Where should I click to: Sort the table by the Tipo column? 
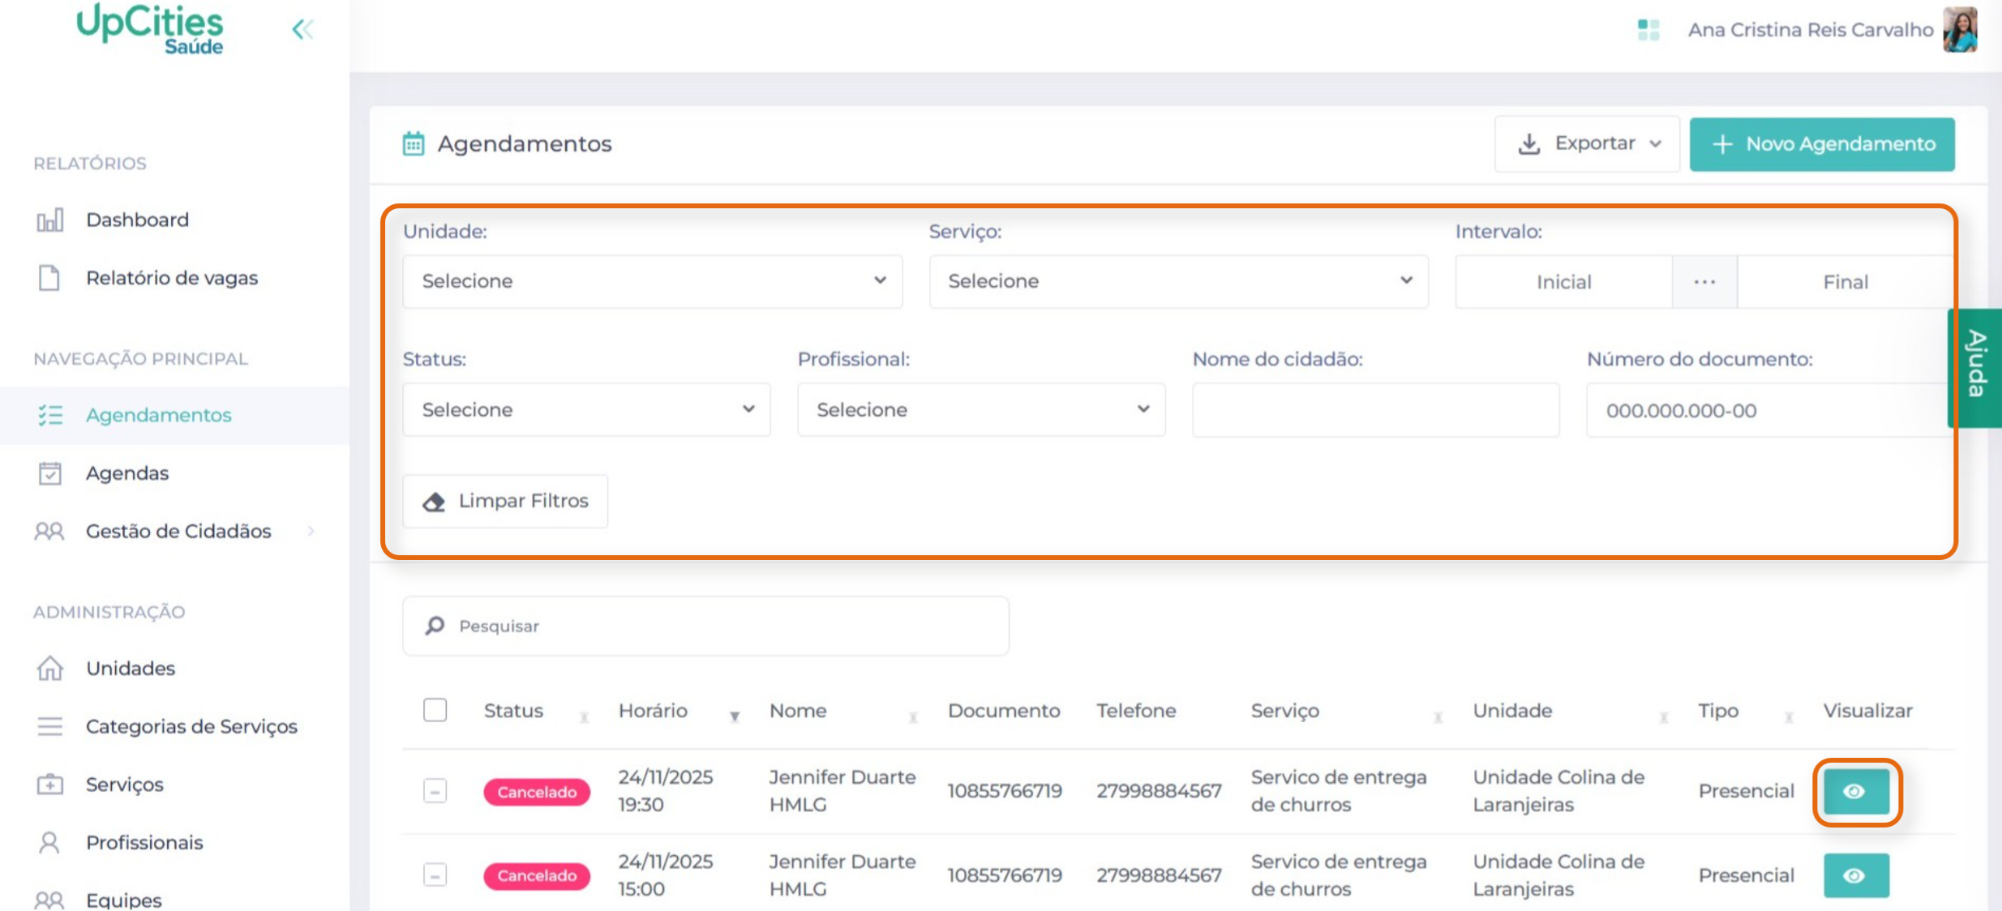[1789, 716]
